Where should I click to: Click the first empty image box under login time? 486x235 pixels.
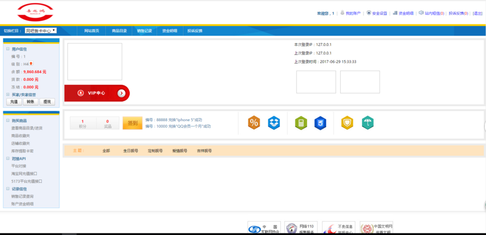click(x=316, y=82)
